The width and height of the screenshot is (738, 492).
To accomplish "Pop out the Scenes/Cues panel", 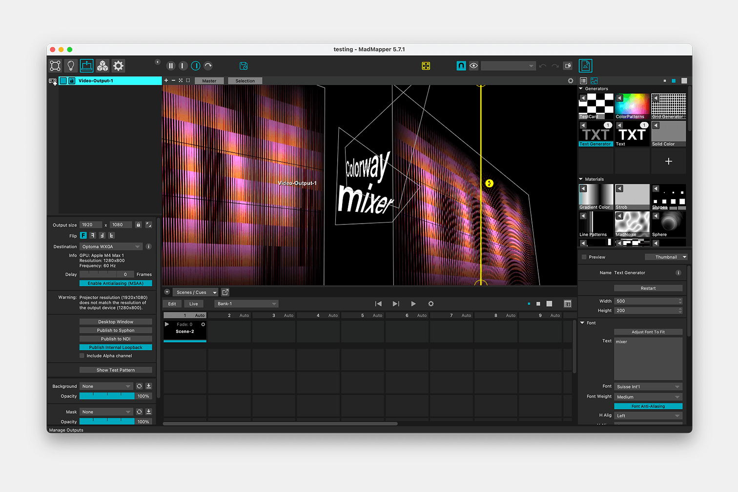I will [x=225, y=292].
